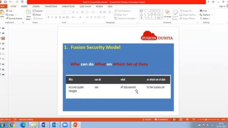Toggle Strikethrough formatting
This screenshot has width=228, height=128.
coord(63,17)
